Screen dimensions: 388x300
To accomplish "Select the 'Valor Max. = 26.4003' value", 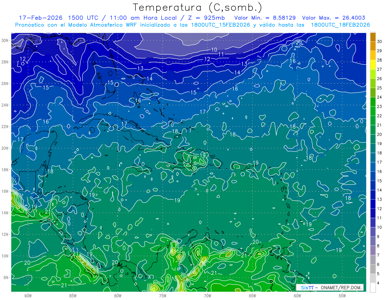I will pos(334,18).
